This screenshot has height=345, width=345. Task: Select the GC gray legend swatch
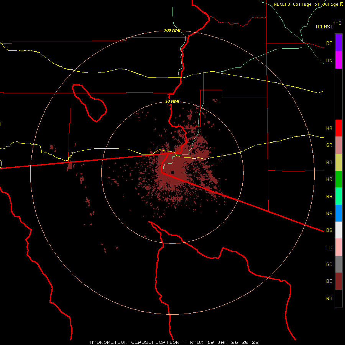[338, 264]
